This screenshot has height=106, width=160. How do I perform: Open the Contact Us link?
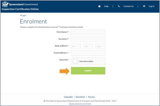pyautogui.click(x=128, y=6)
